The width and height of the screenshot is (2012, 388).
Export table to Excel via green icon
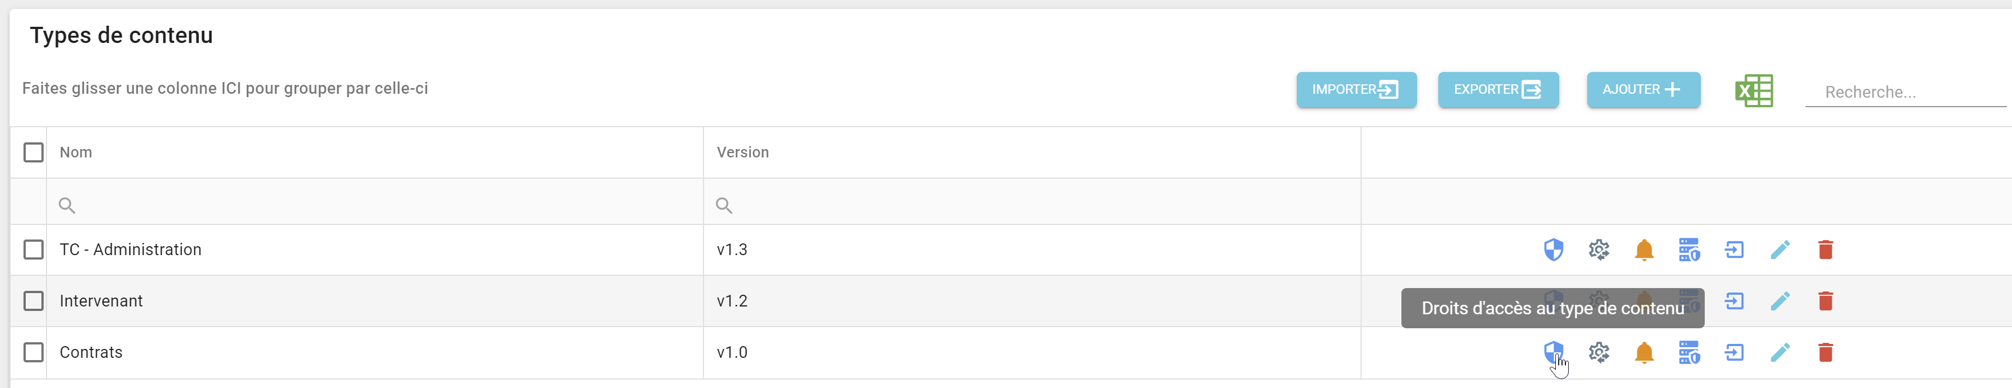pos(1753,91)
